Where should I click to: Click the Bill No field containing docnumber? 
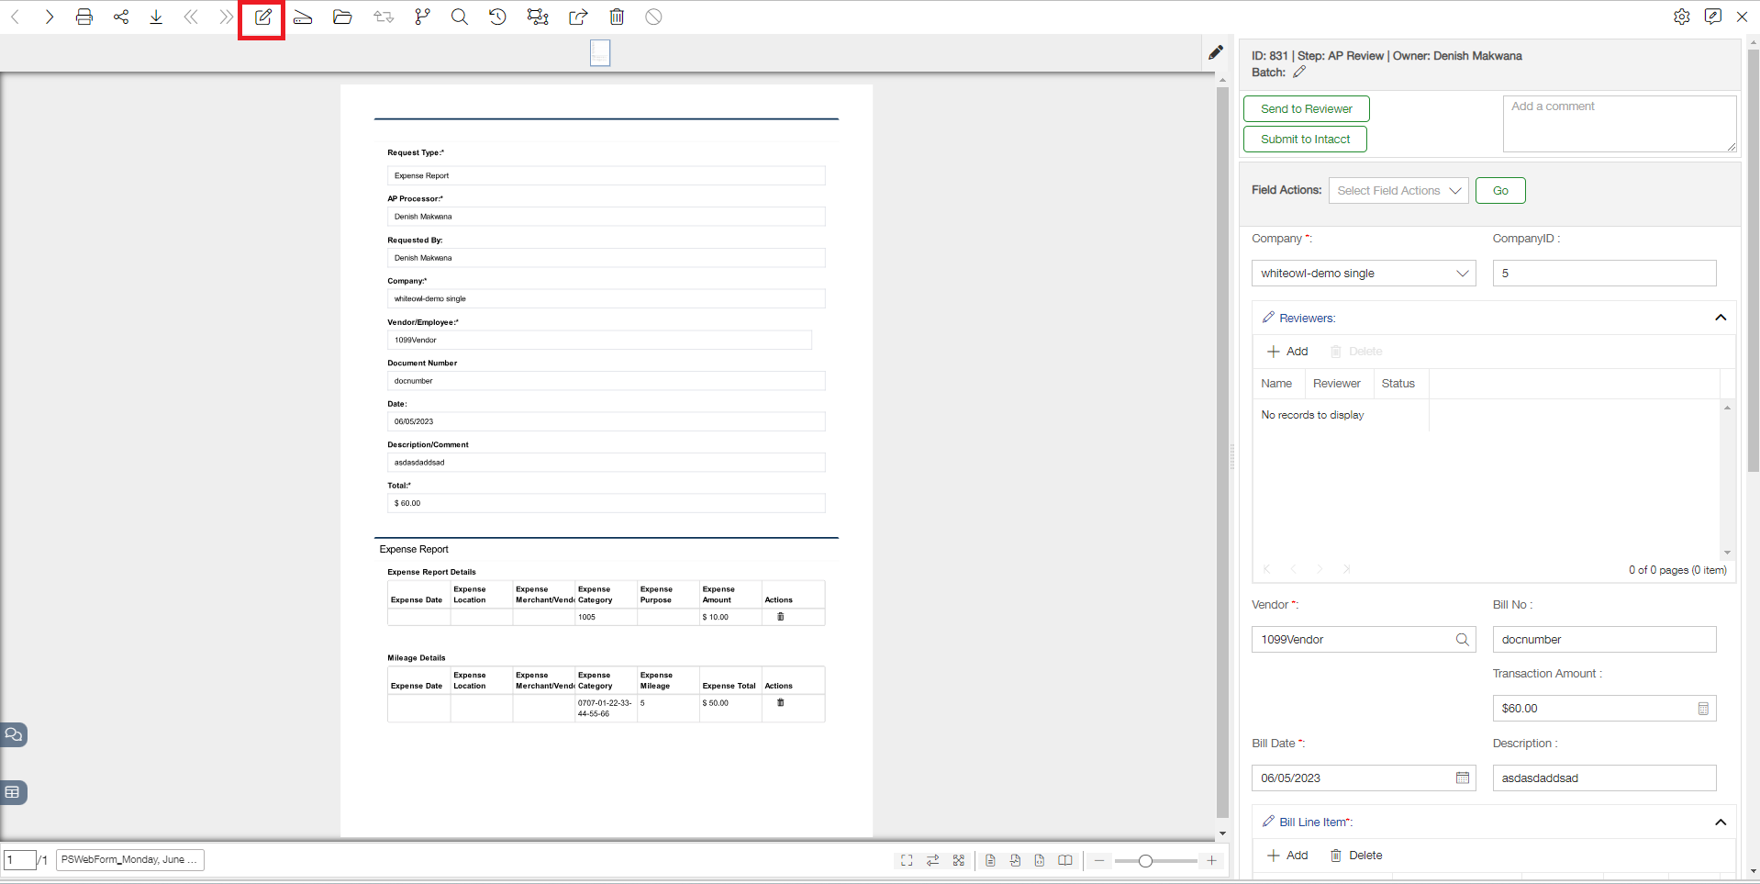coord(1604,640)
